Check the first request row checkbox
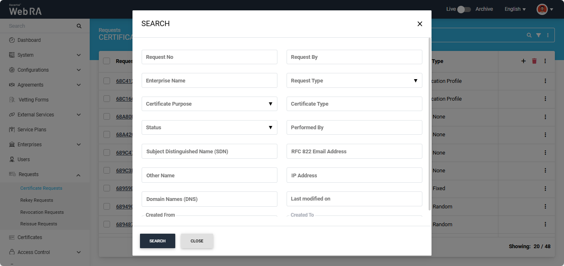The height and width of the screenshot is (266, 564). [x=107, y=81]
